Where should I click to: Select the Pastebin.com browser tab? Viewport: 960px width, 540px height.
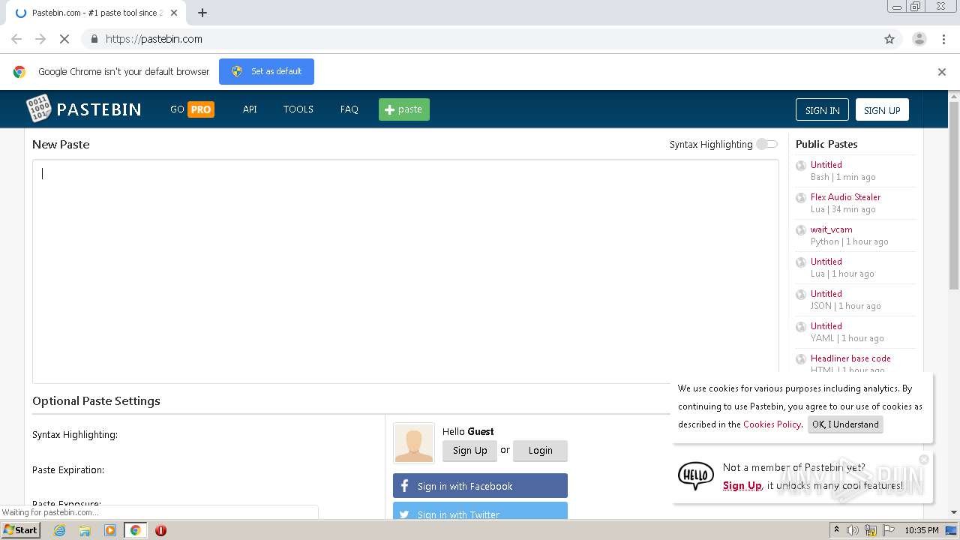tap(95, 13)
